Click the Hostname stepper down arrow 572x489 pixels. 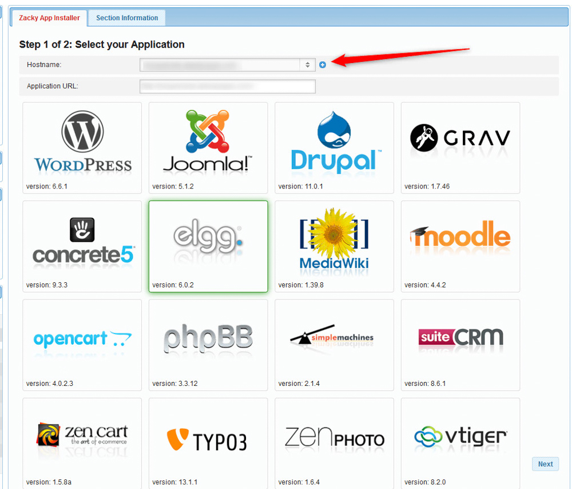[307, 68]
